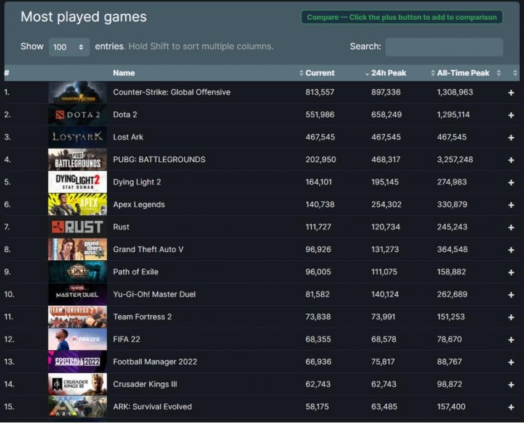Viewport: 524px width, 423px height.
Task: Click the Apex Legends thumbnail
Action: tap(78, 204)
